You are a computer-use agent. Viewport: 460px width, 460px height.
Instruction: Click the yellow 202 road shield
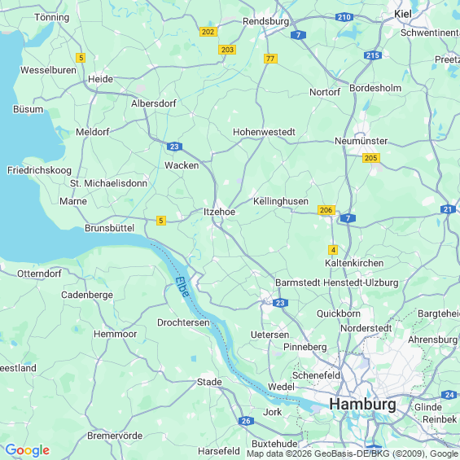208,32
